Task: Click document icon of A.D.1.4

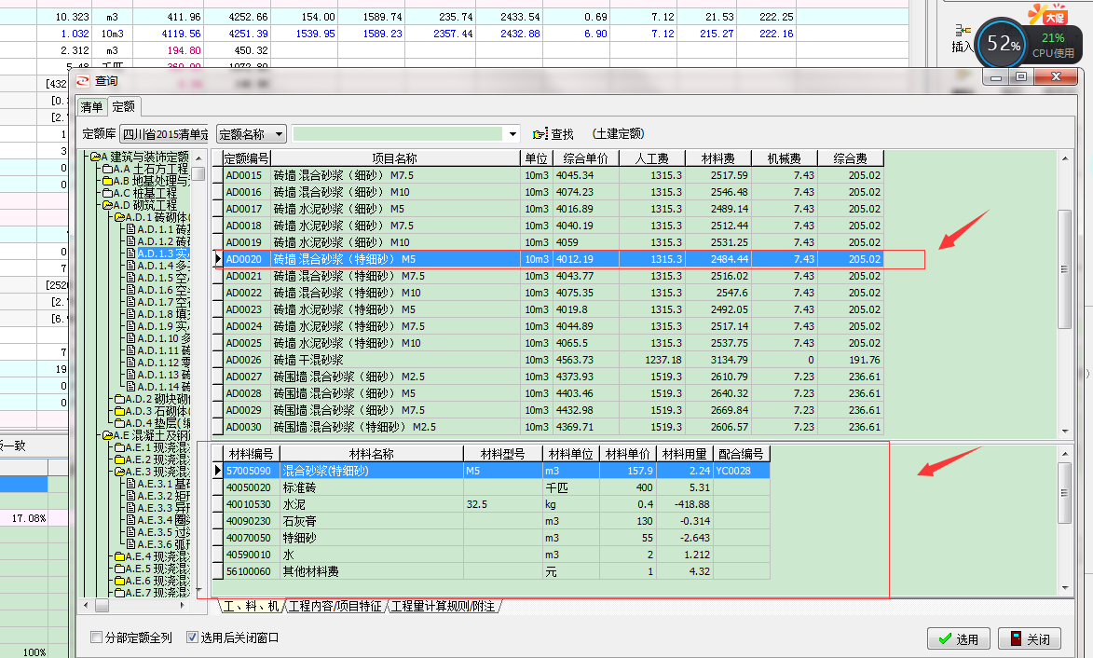Action: click(131, 266)
